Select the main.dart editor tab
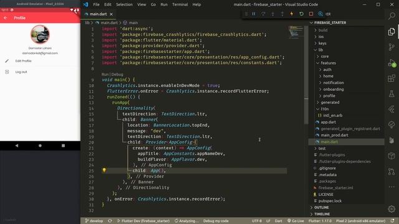399x224 pixels. tap(99, 14)
